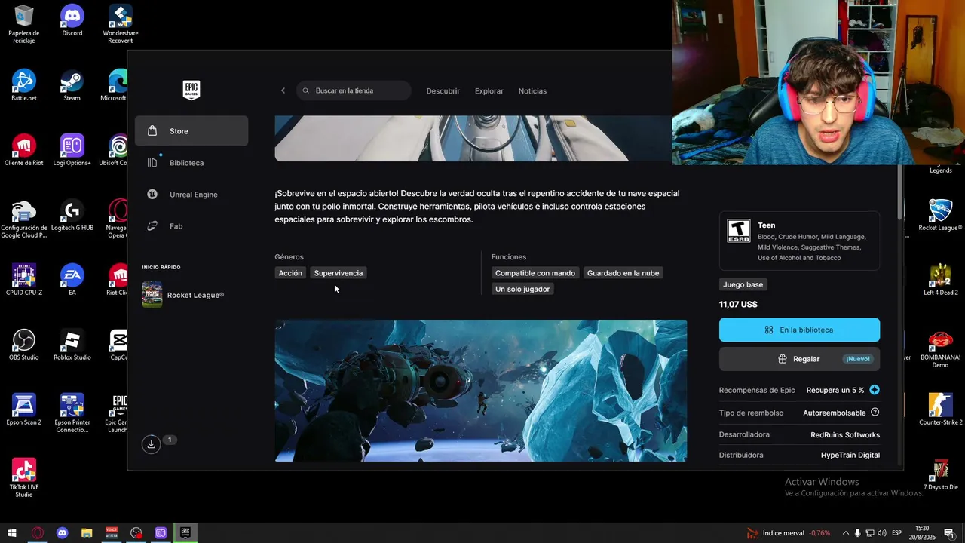The width and height of the screenshot is (965, 543).
Task: Open File Explorer from the taskbar
Action: (87, 533)
